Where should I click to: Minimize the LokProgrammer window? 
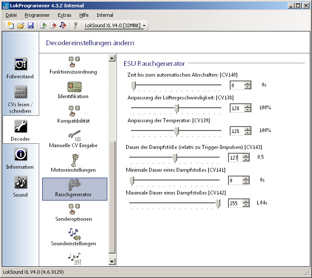[291, 6]
